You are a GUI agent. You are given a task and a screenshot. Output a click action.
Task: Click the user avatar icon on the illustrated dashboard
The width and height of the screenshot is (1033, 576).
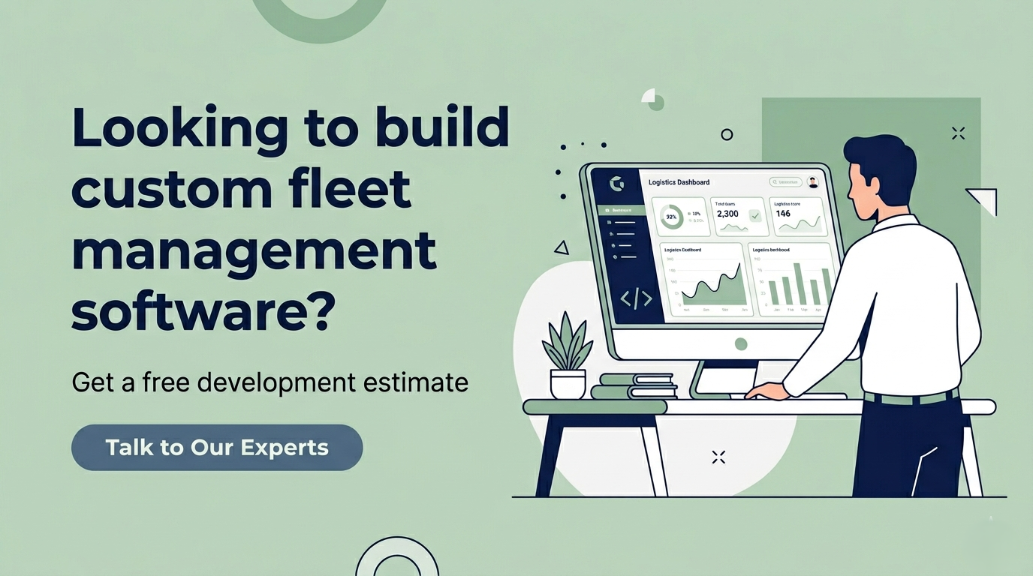pos(812,182)
